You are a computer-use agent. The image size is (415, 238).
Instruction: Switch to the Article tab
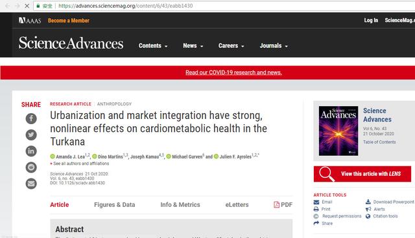click(x=59, y=205)
